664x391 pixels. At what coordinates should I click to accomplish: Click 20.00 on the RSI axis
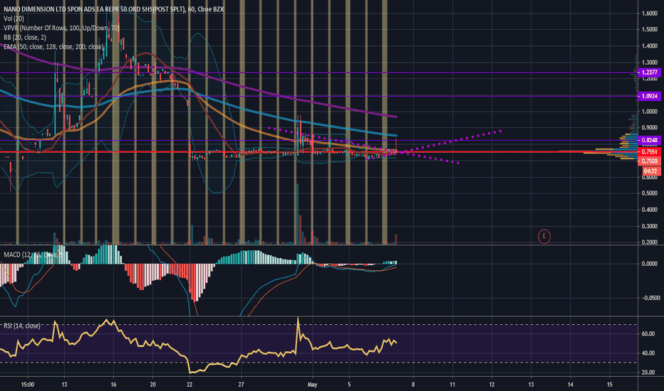(648, 373)
